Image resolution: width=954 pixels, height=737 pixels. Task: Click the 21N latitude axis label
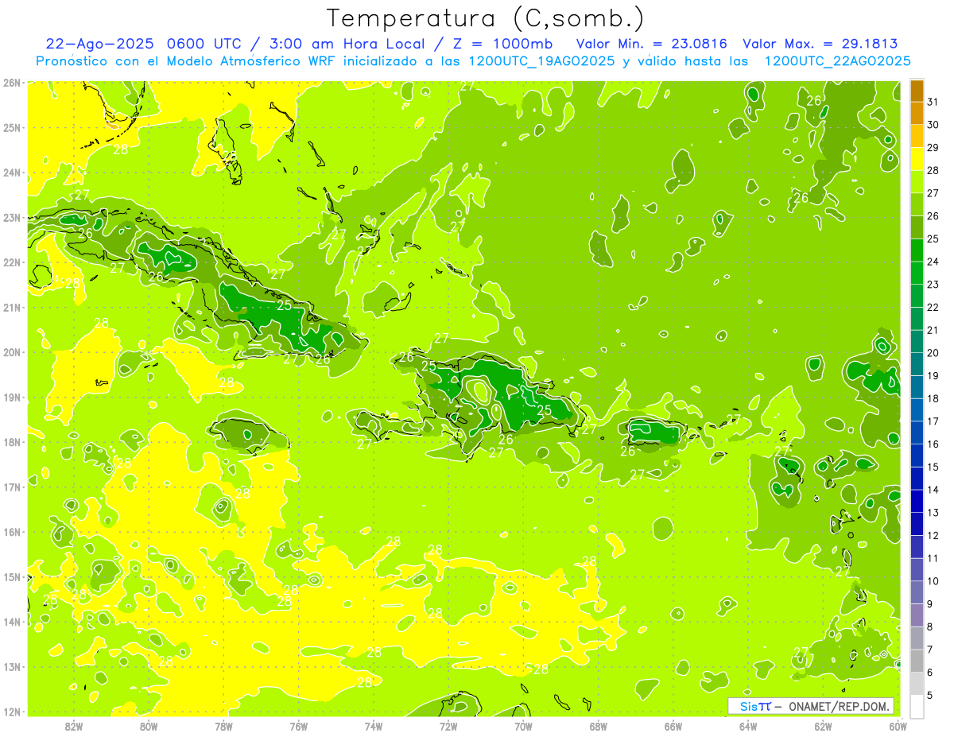pos(12,308)
